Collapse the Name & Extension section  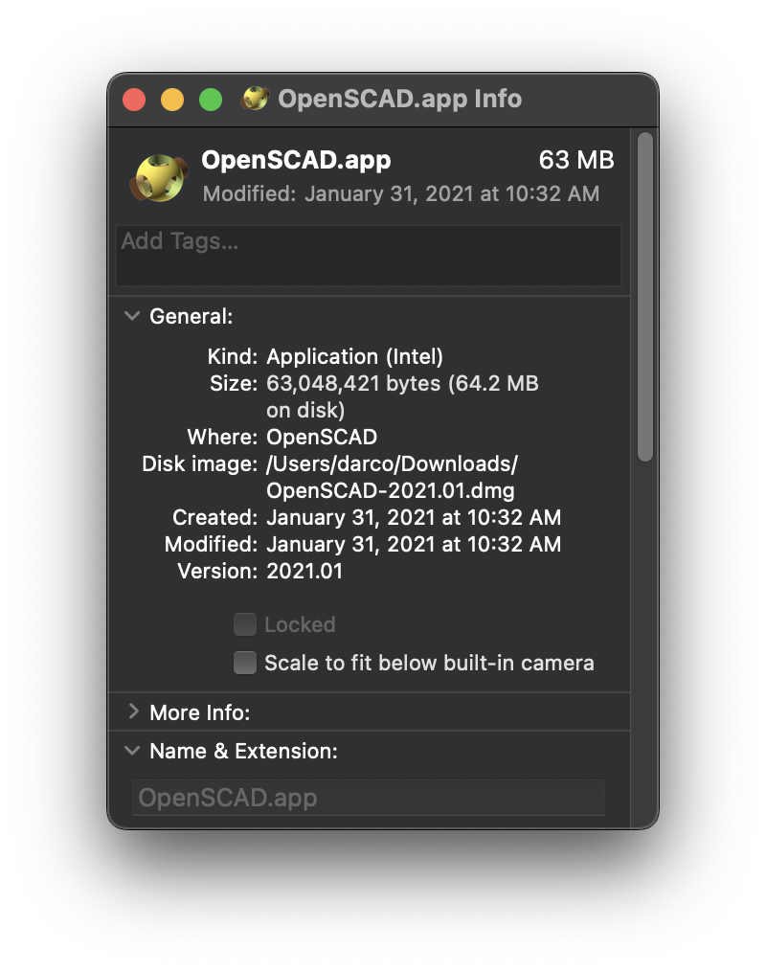click(131, 751)
